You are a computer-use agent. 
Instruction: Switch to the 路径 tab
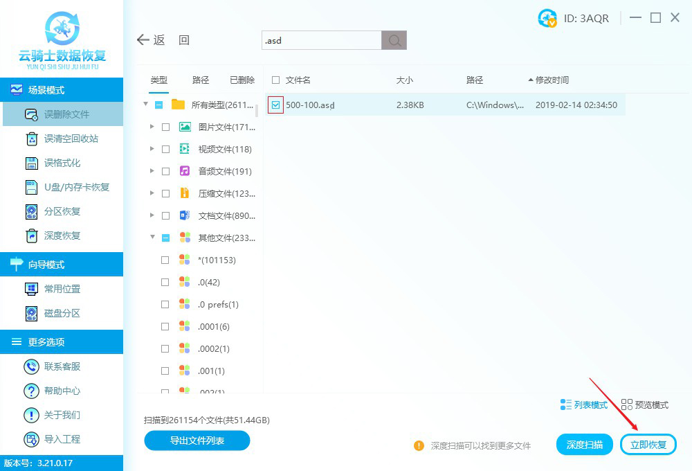(200, 80)
